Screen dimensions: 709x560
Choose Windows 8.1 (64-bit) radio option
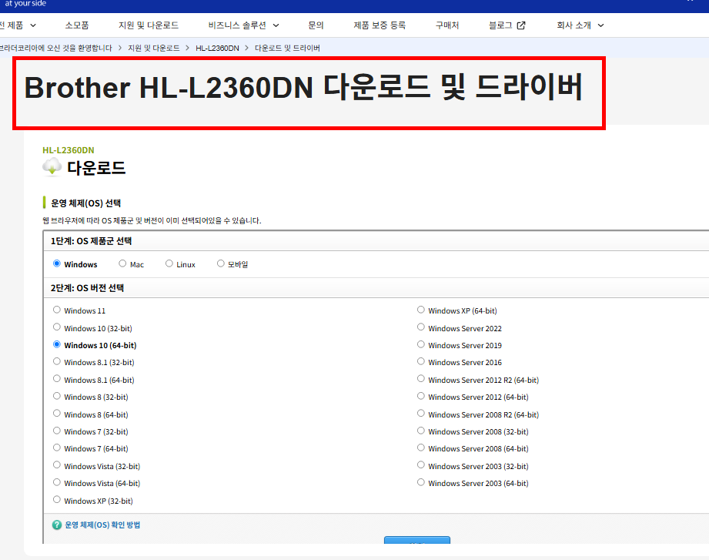[56, 379]
